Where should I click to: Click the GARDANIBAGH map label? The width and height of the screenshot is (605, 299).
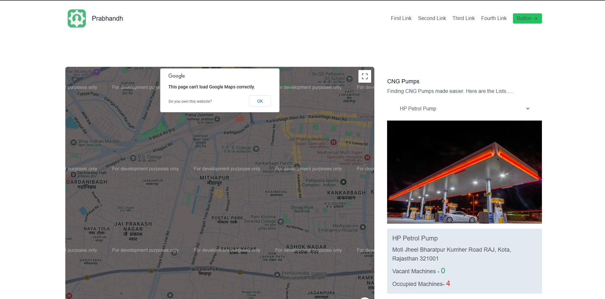coord(87,184)
